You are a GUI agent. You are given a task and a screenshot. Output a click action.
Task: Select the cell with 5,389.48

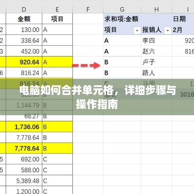tap(24, 181)
